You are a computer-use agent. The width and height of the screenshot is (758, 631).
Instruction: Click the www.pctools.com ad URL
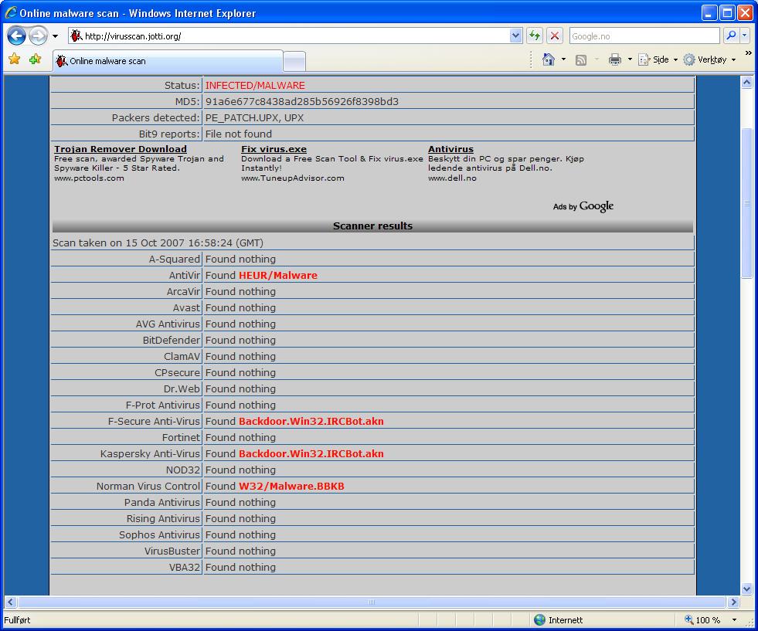pyautogui.click(x=89, y=178)
